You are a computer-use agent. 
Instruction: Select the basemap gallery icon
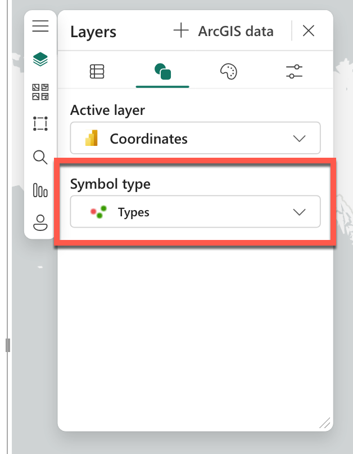pos(40,91)
